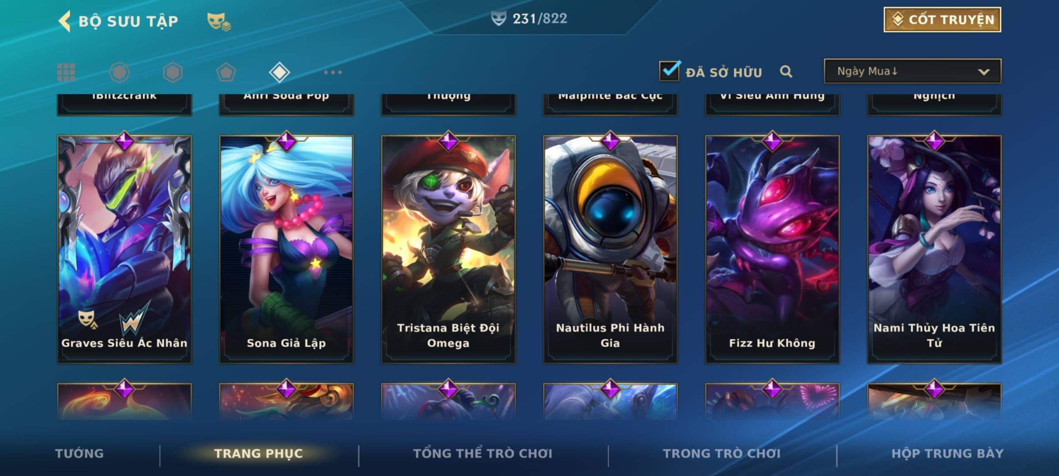Select the diamond rarity filter icon
The height and width of the screenshot is (476, 1059).
(x=279, y=72)
